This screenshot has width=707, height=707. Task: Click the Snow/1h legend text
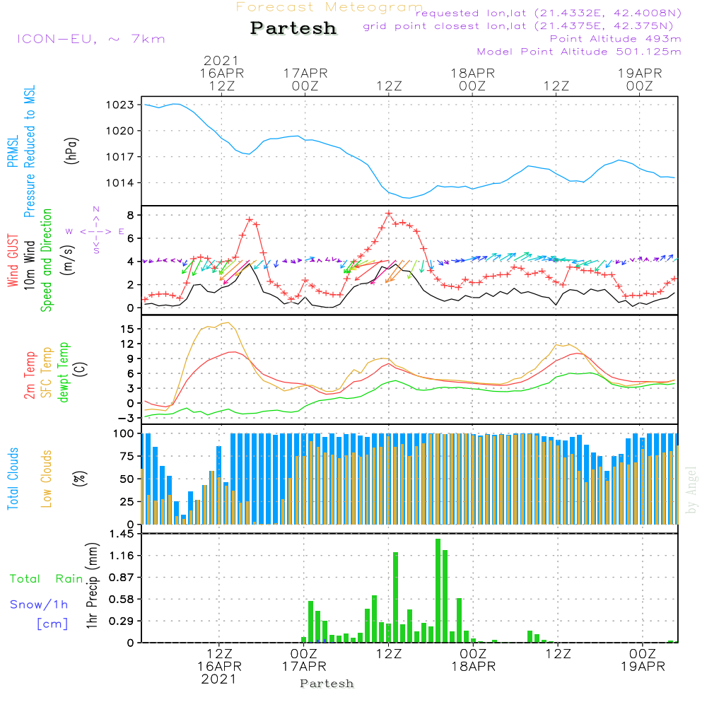(40, 604)
